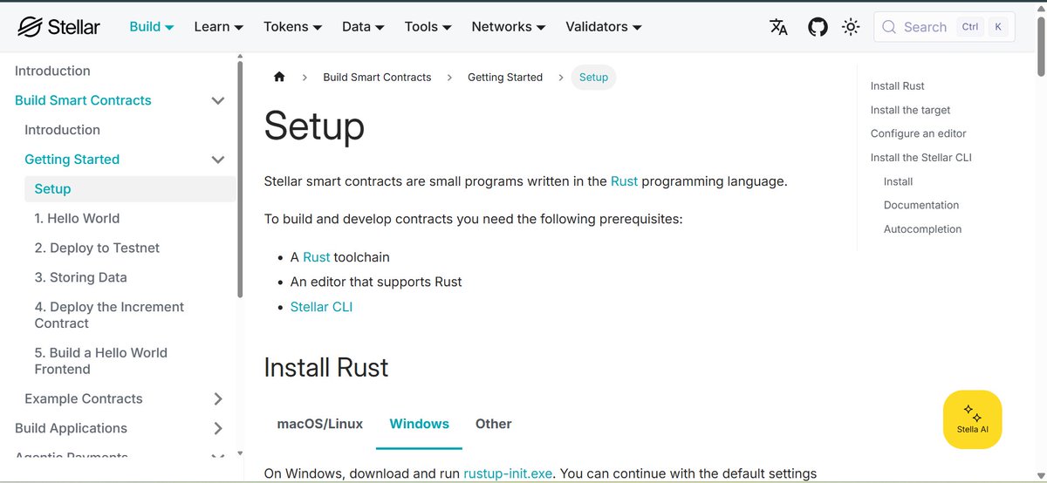Click the Setup page heading
Image resolution: width=1047 pixels, height=483 pixels.
pyautogui.click(x=314, y=126)
